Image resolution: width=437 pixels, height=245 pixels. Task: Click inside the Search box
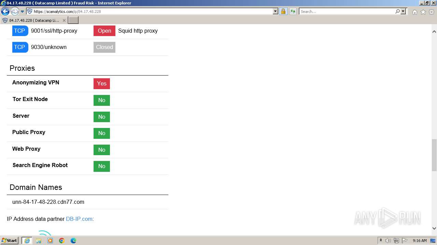pos(347,12)
